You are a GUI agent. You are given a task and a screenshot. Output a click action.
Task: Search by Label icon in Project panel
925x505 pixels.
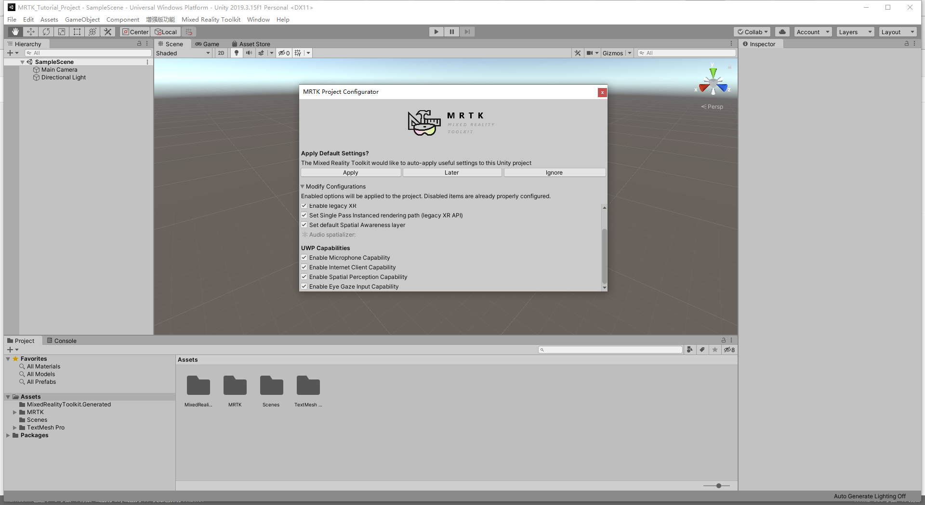click(x=702, y=350)
